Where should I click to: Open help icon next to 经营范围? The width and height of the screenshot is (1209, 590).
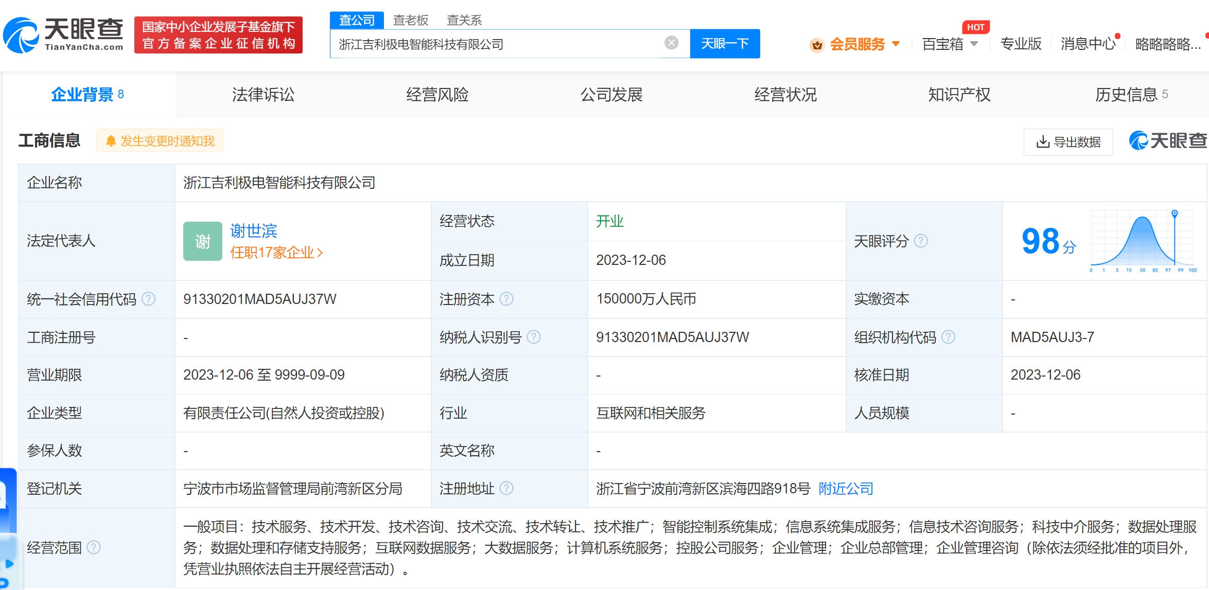(94, 547)
